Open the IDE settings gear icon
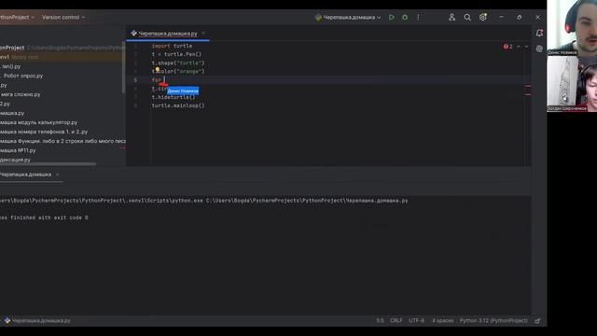 [x=483, y=17]
